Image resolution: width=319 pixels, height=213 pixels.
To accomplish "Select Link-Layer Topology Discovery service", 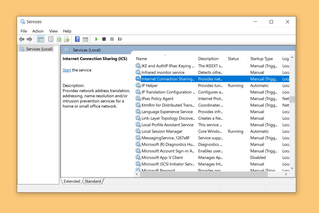I will click(x=212, y=118).
